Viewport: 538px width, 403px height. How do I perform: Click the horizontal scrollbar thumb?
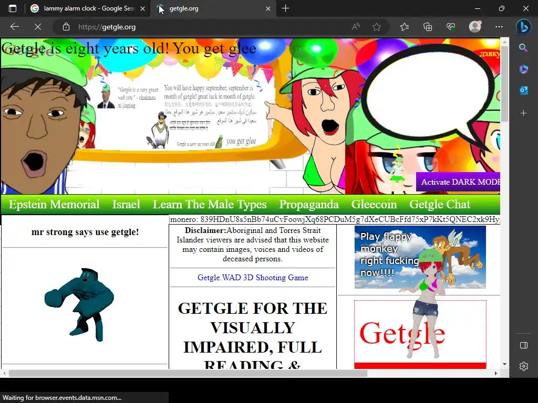point(188,373)
